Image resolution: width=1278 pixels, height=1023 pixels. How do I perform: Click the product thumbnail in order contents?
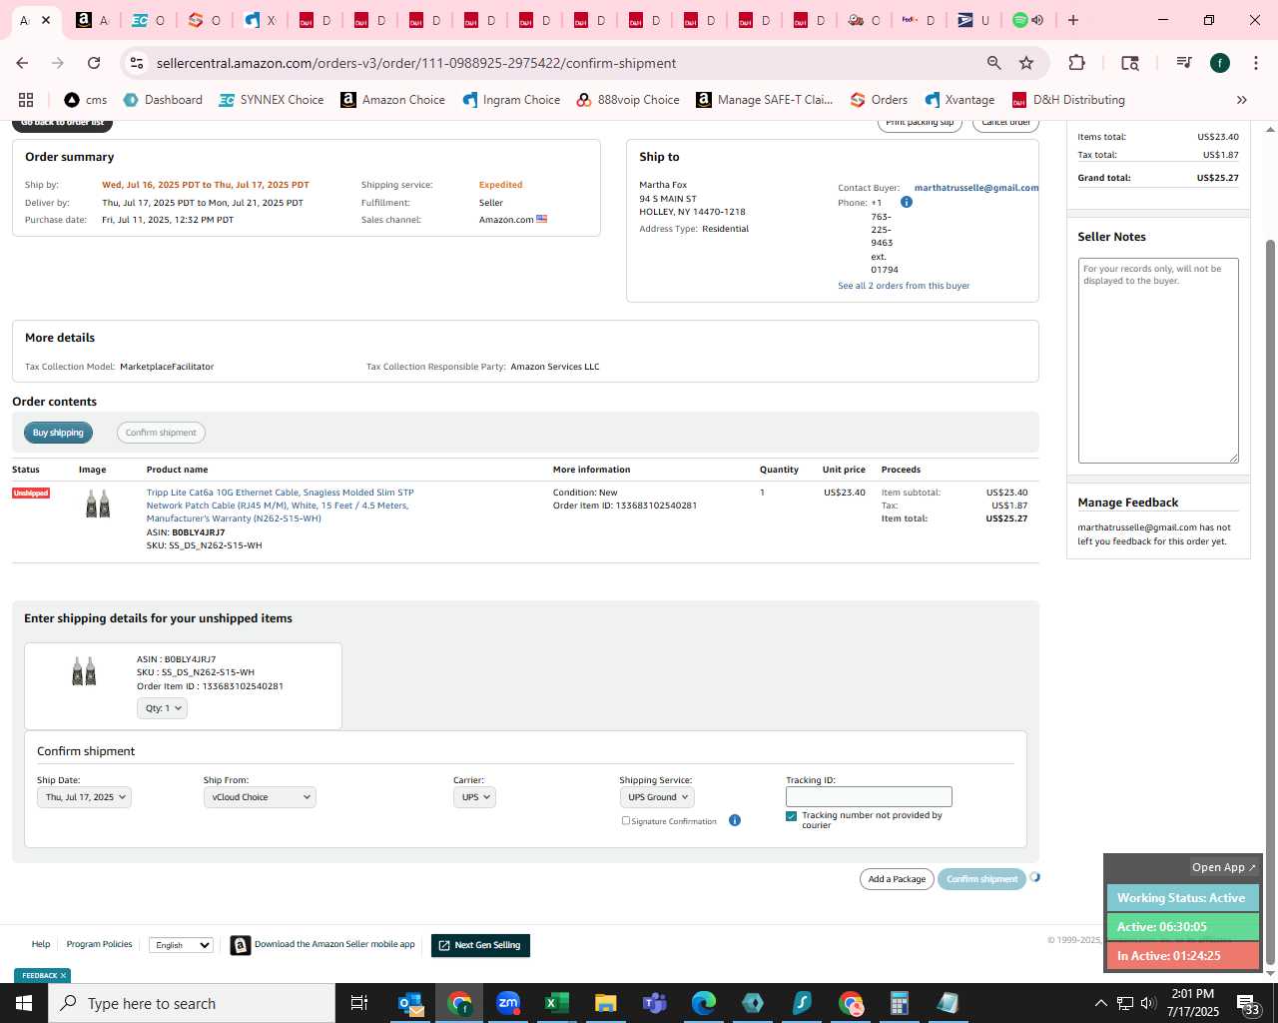tap(98, 505)
